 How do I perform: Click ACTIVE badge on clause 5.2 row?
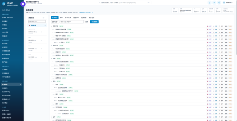(64, 52)
